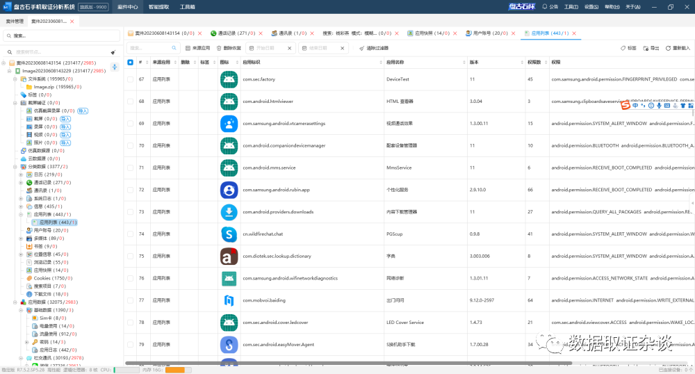Click the memory usage bar in status bar
Screen dimensions: 695x374
click(178, 370)
